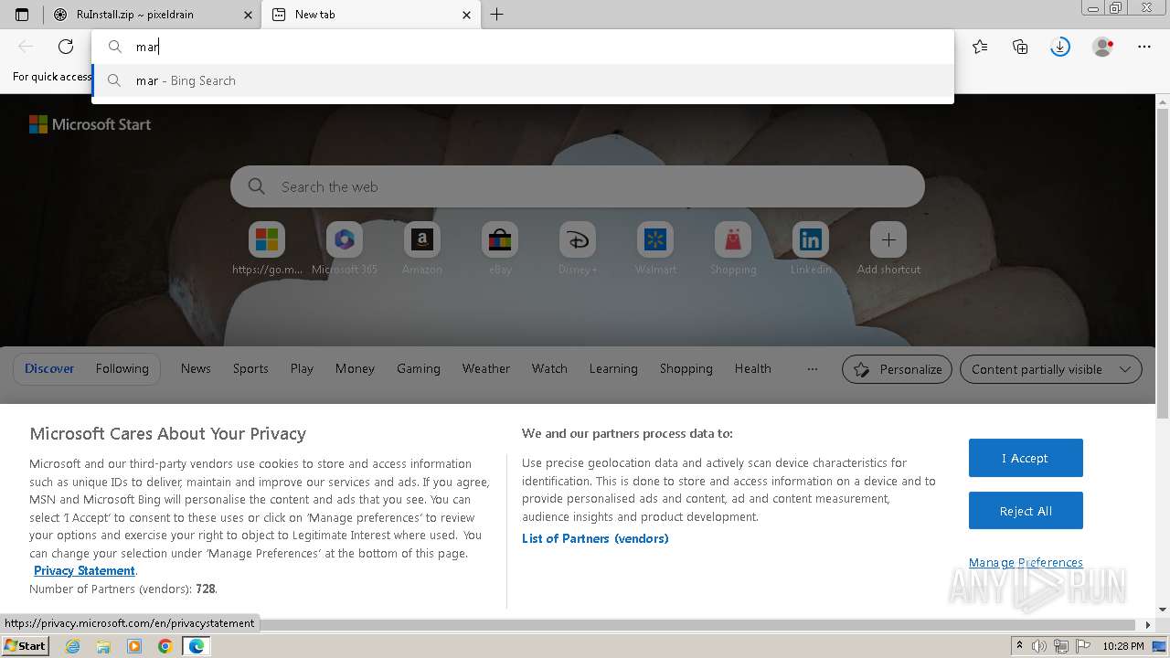
Task: Open the Privacy Statement link
Action: (84, 571)
